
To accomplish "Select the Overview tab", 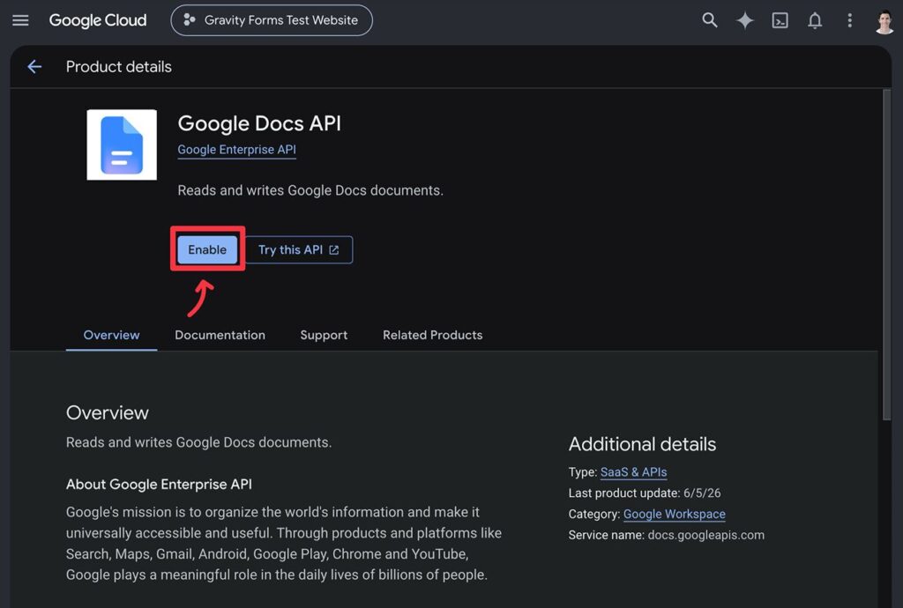I will (x=112, y=335).
